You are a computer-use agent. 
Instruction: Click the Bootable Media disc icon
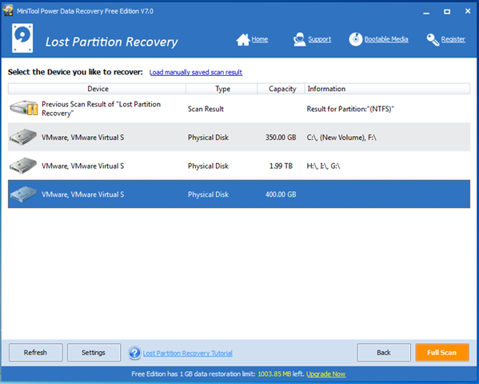356,39
